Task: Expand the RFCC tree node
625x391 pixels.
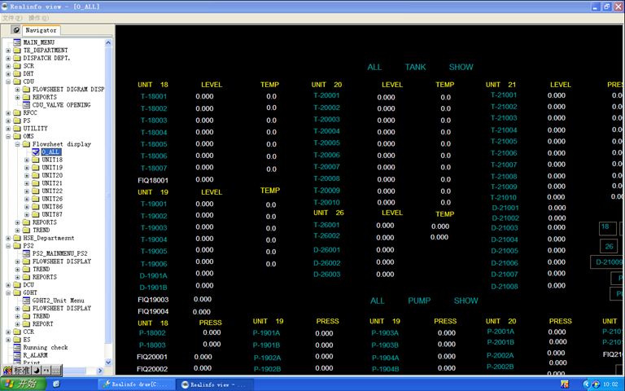Action: click(8, 113)
